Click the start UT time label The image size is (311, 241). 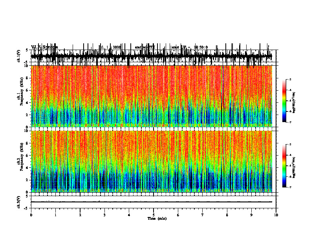pyautogui.click(x=190, y=47)
